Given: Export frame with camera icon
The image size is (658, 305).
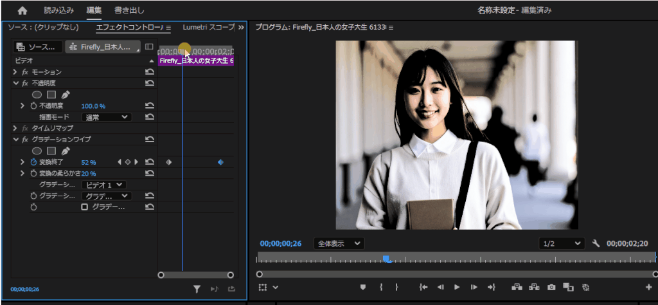Looking at the screenshot, I should [x=551, y=288].
